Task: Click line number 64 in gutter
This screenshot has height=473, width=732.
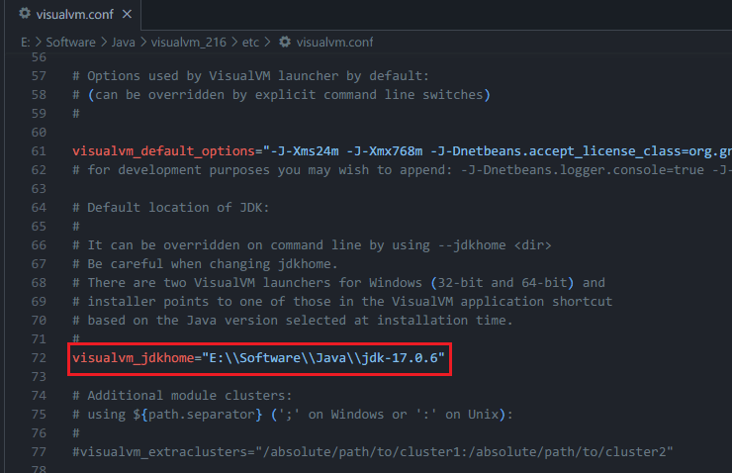Action: [39, 208]
